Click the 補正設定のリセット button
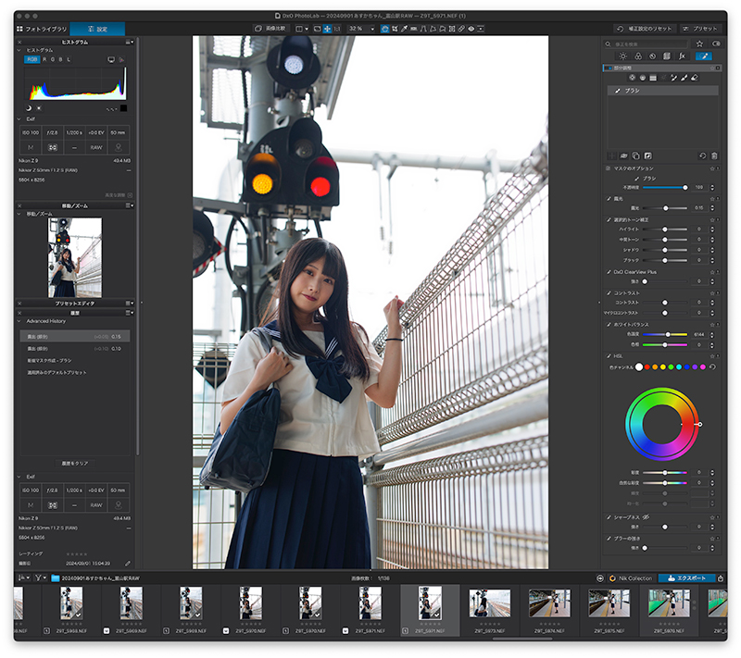 pos(646,29)
